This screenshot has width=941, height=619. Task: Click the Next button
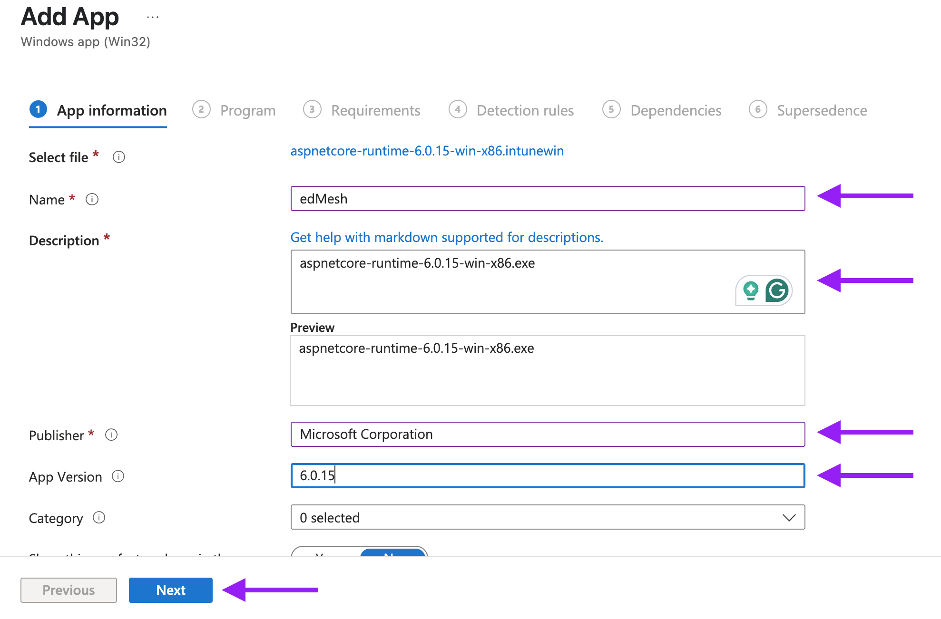point(171,590)
